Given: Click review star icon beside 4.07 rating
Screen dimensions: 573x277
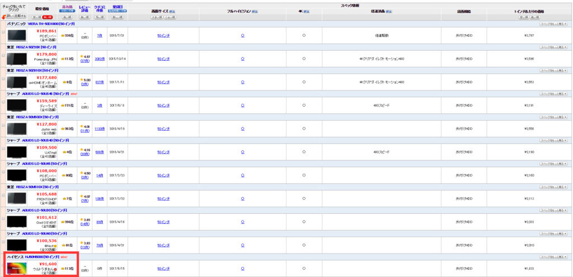Looking at the screenshot, I should 82,197.
